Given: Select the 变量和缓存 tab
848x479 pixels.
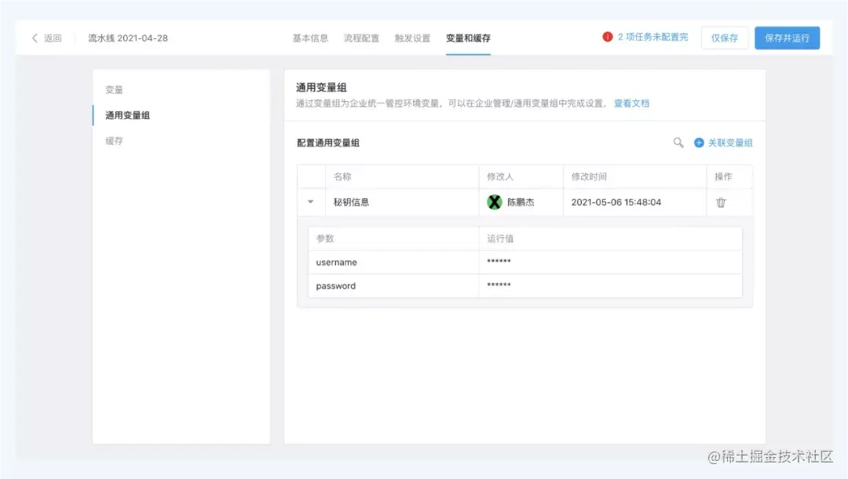Looking at the screenshot, I should (x=468, y=38).
